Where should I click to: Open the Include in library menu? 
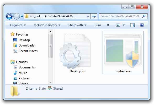point(47,25)
